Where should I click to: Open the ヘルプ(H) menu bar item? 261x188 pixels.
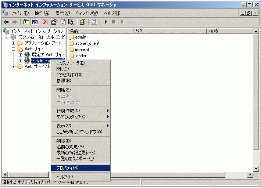(112, 13)
